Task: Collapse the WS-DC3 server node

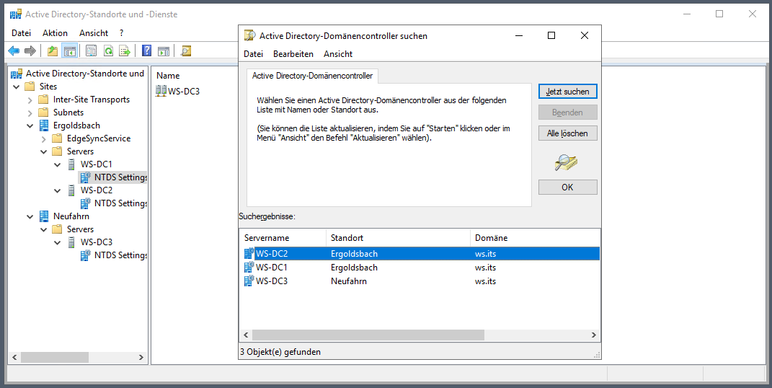Action: [x=58, y=242]
